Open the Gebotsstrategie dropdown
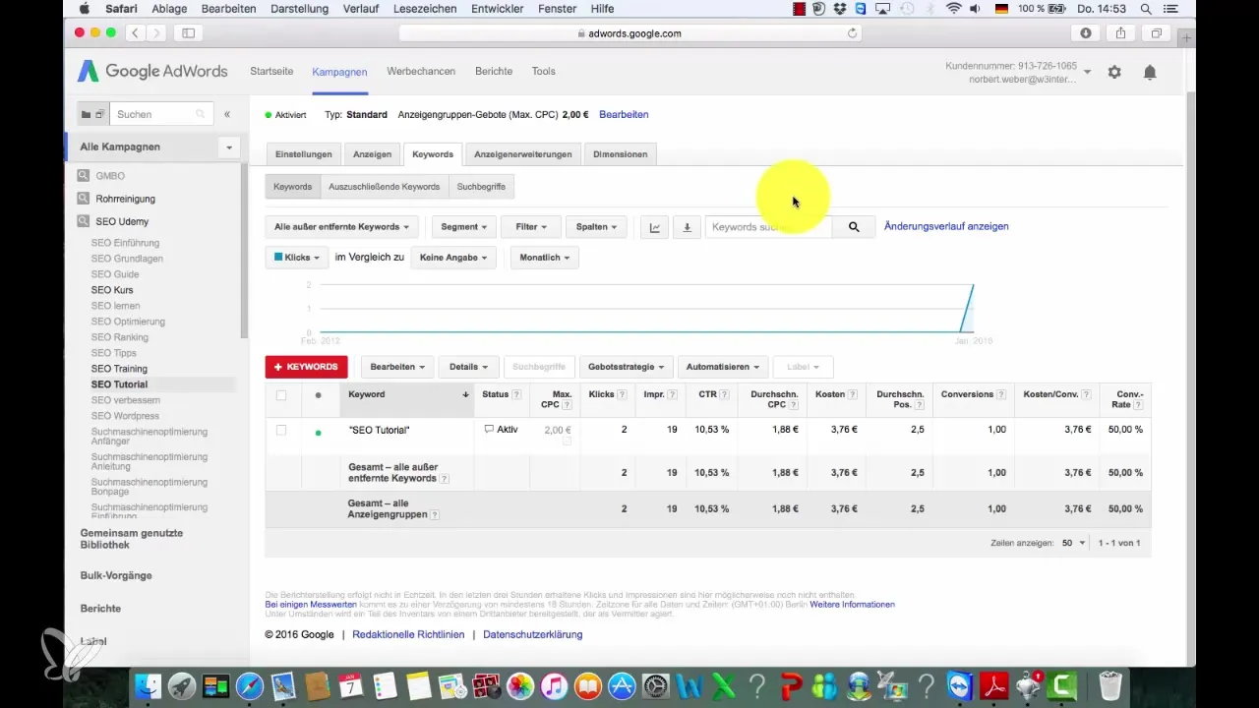Viewport: 1259px width, 708px height. 627,367
